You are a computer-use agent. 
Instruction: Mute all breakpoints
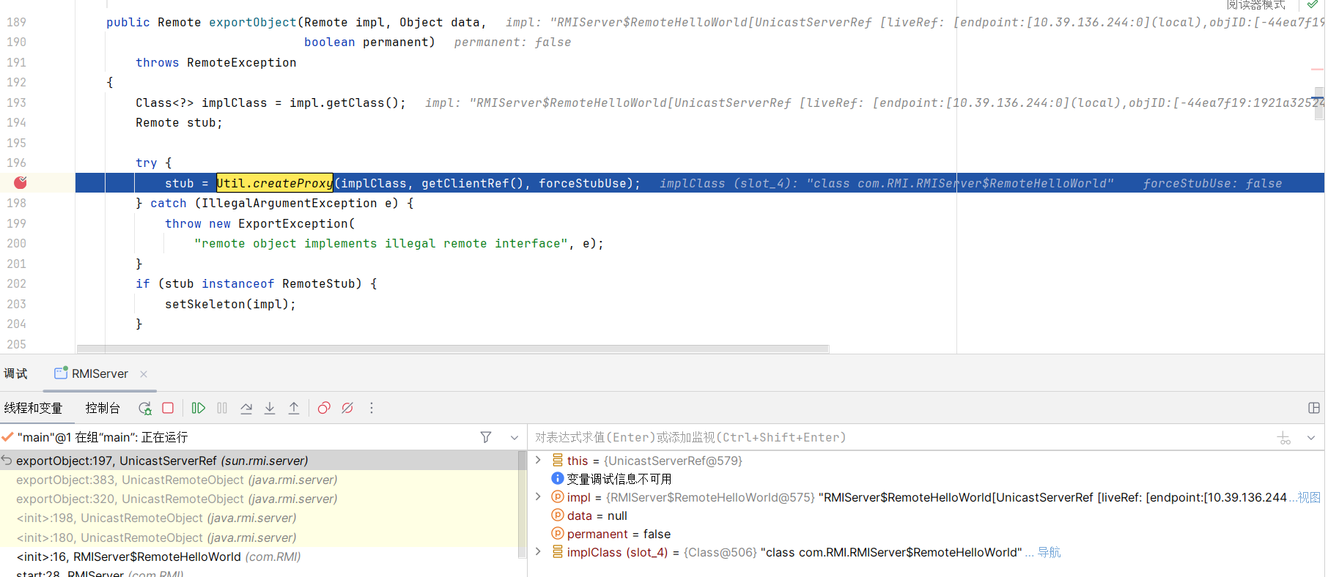point(347,408)
